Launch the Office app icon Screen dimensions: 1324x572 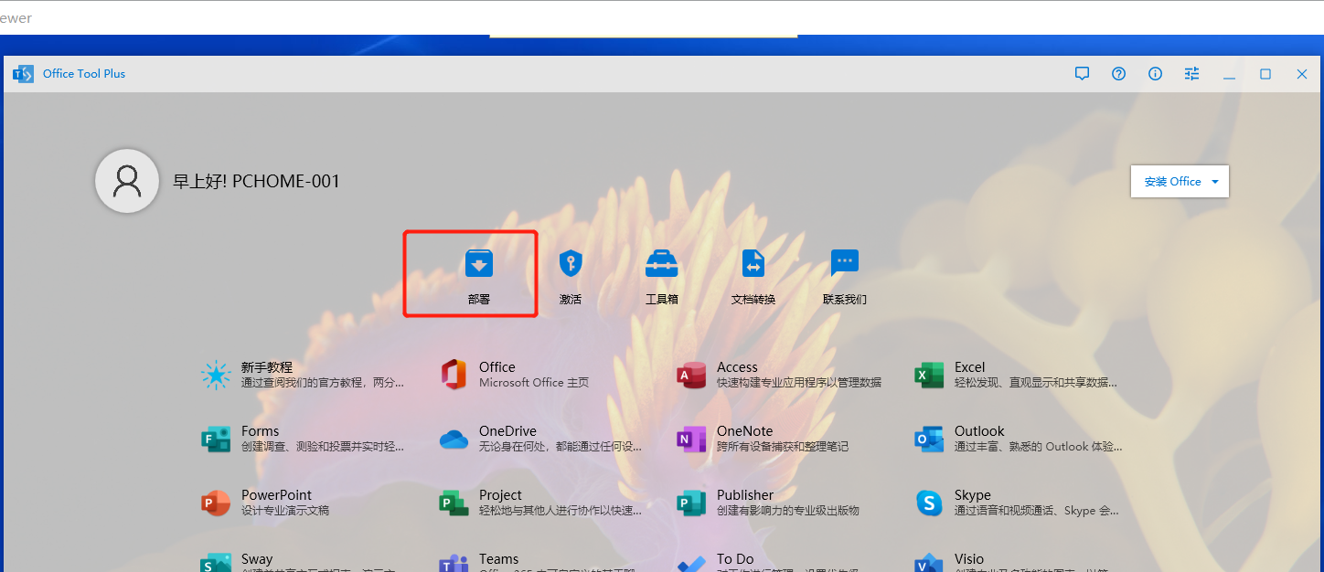[454, 375]
